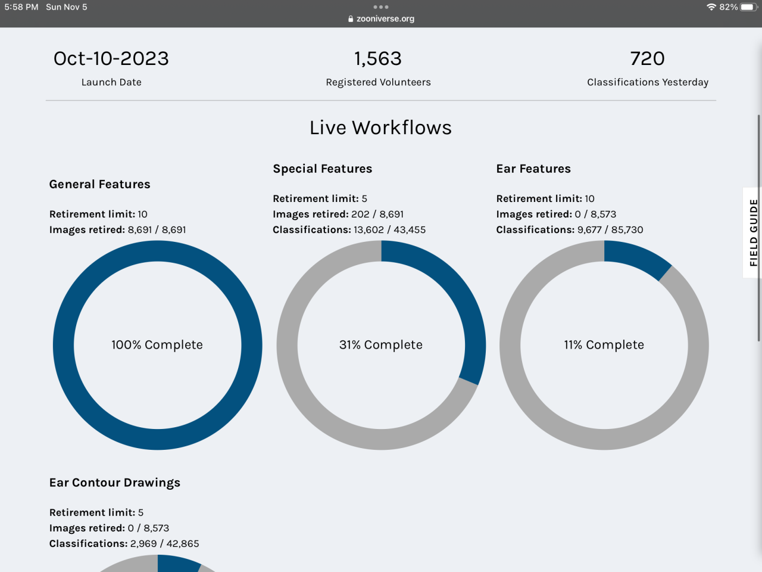
Task: Open the three-dot multitasking menu
Action: click(x=381, y=7)
